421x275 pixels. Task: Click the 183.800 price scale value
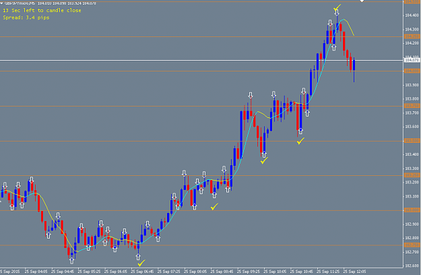(412, 99)
